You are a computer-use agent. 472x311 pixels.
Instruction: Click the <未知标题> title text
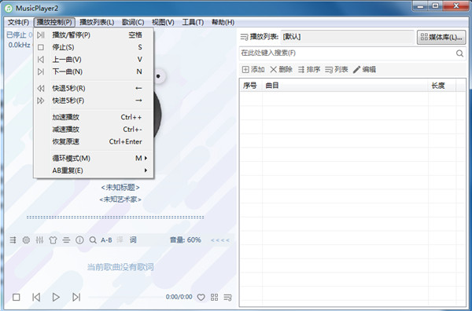tap(120, 188)
